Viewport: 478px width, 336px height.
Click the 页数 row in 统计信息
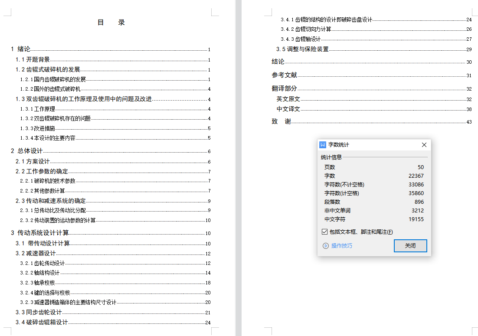click(330, 167)
